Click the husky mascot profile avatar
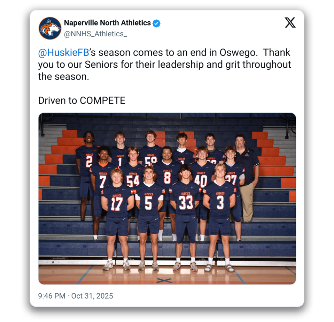334x322 pixels. click(50, 28)
